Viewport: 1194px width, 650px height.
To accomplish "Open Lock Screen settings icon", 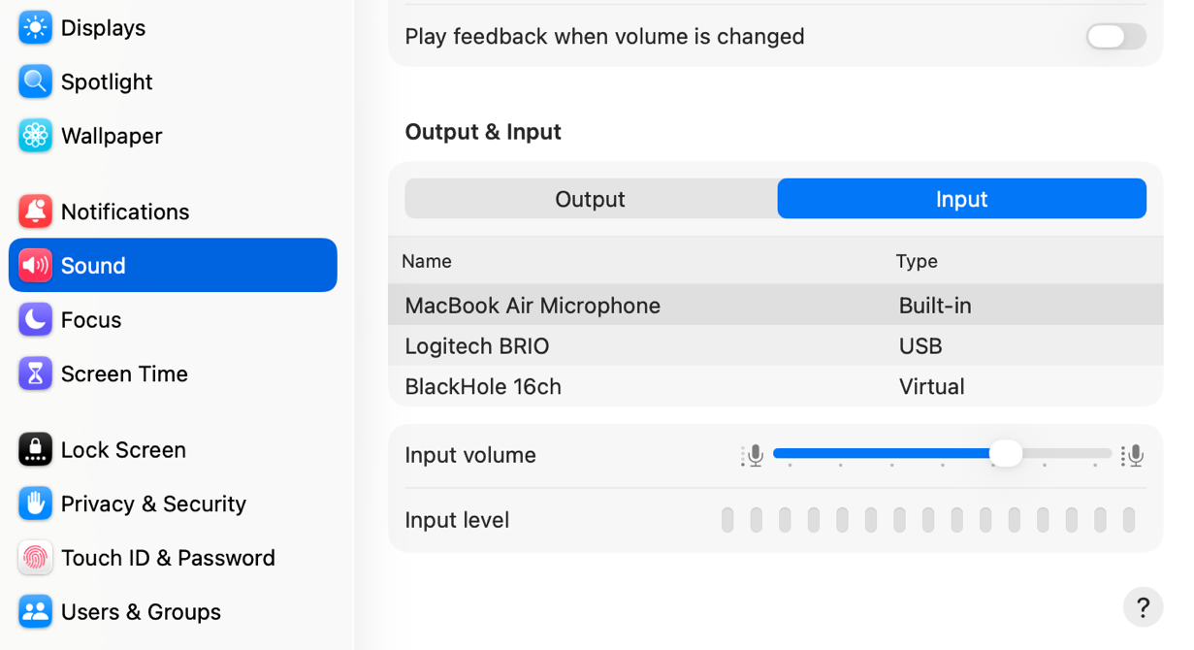I will coord(35,449).
